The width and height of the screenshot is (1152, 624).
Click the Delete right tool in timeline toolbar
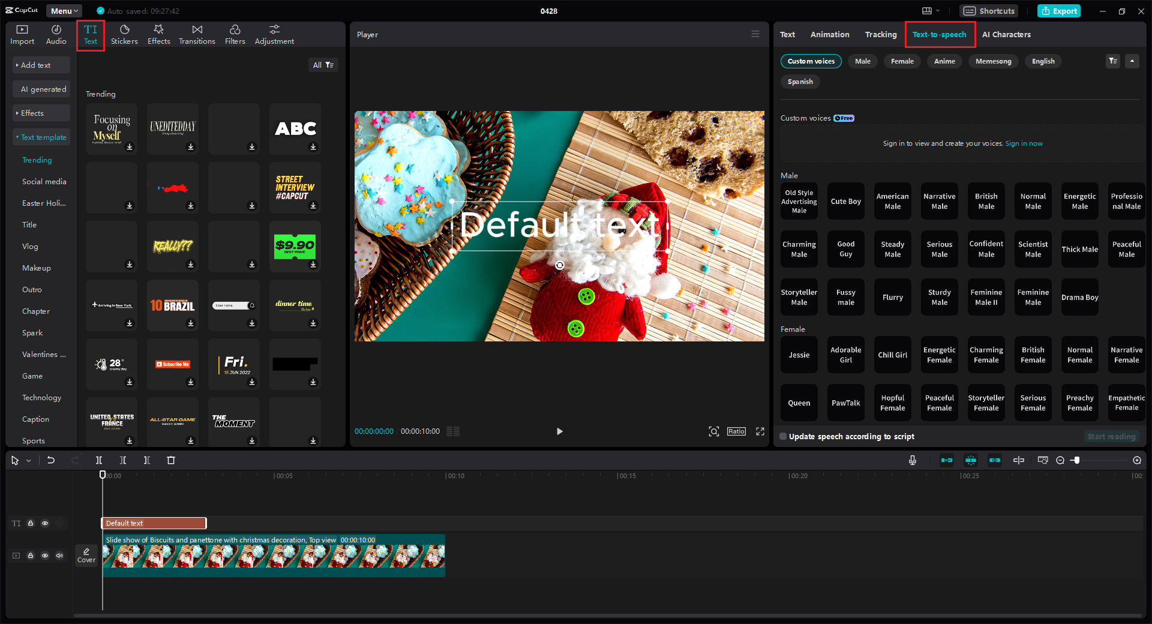point(147,460)
